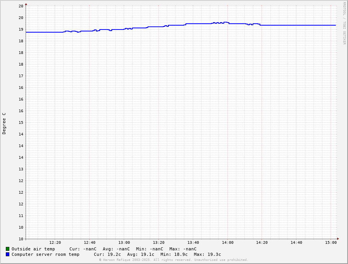Viewport: 348px width, 264px height.
Task: Click the "Avg: -nanC" outside air value
Action: tap(116, 249)
